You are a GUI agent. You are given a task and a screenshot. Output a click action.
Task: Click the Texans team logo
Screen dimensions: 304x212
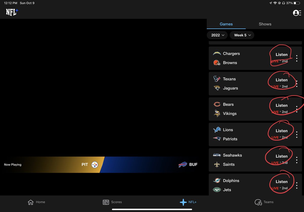pyautogui.click(x=217, y=79)
